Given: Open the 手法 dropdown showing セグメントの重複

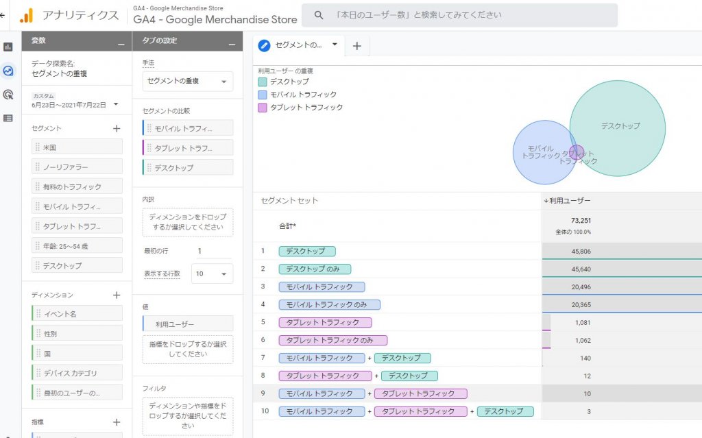Looking at the screenshot, I should (x=188, y=82).
